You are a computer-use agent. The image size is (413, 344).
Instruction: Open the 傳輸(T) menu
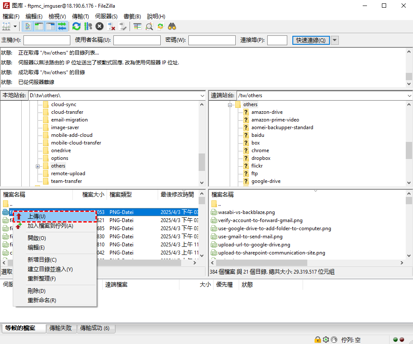click(80, 16)
